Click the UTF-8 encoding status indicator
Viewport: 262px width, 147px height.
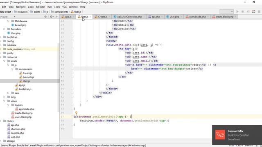click(249, 145)
